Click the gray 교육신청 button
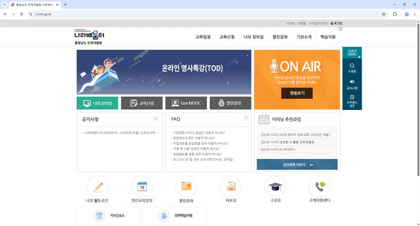 (x=142, y=103)
